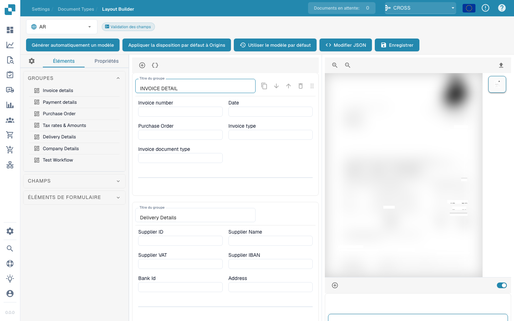The width and height of the screenshot is (514, 321).
Task: Open the delivery truck sidebar icon
Action: 10,90
